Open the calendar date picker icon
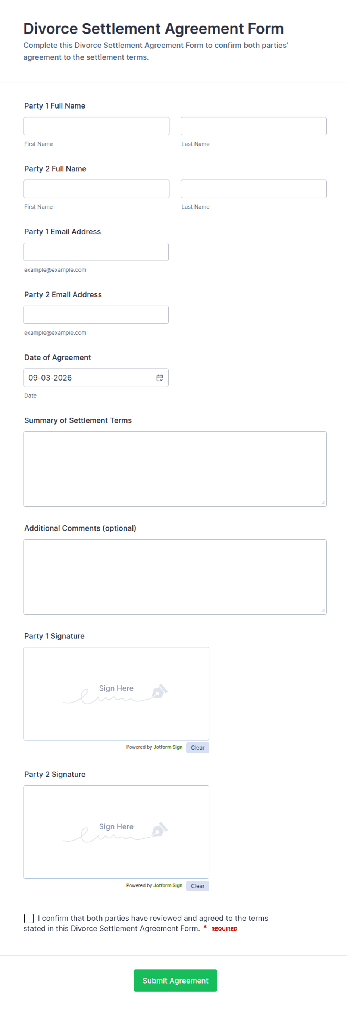Viewport: 347px width, 1010px height. click(160, 378)
